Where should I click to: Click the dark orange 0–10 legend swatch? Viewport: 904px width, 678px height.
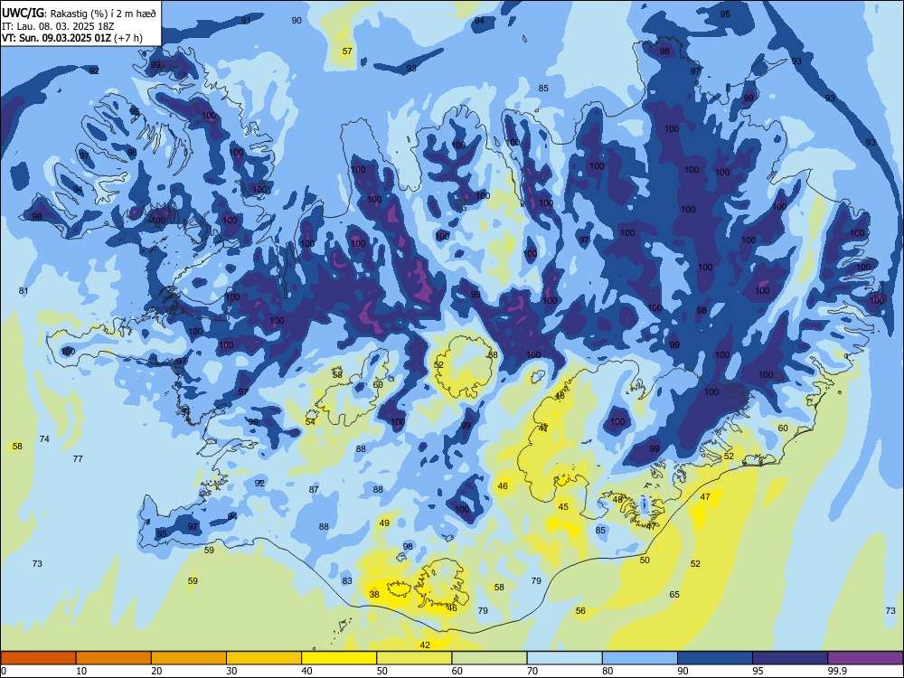point(38,658)
